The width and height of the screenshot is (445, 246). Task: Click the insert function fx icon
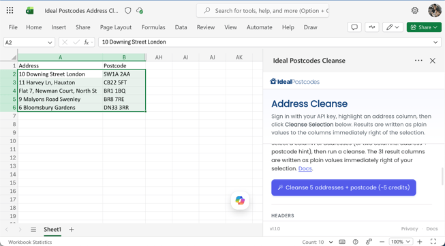pyautogui.click(x=87, y=42)
